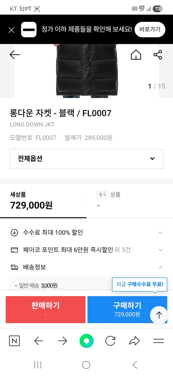Image resolution: width=173 pixels, height=376 pixels.
Task: Tap the red 판매하기 sell button
Action: click(x=45, y=309)
